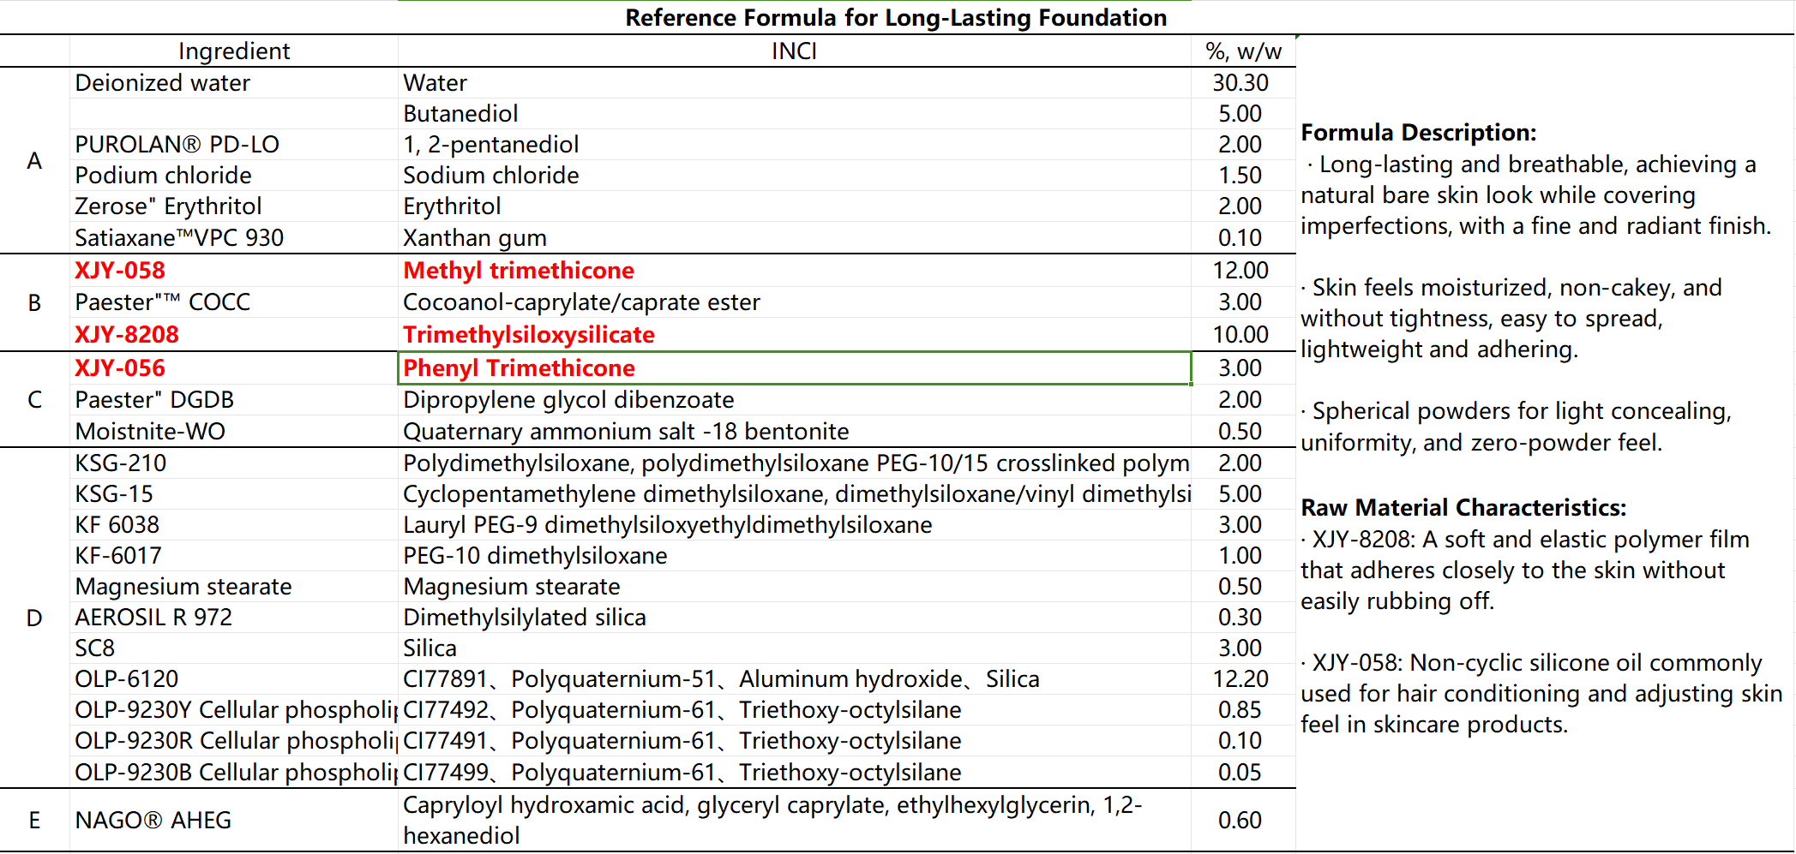The image size is (1796, 854).
Task: Select the 'Dimethylsilylated silica' cell
Action: [x=794, y=618]
